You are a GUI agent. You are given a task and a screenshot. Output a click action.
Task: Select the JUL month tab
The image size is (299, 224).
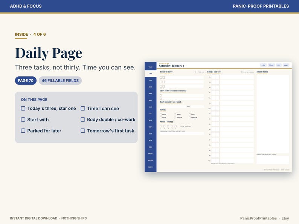click(x=151, y=114)
